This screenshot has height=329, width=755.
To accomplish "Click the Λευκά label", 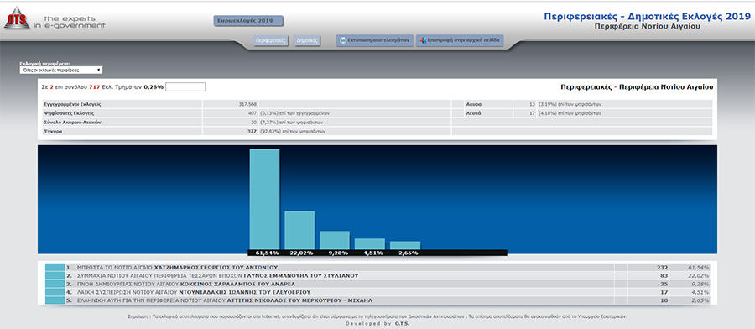I will point(474,113).
